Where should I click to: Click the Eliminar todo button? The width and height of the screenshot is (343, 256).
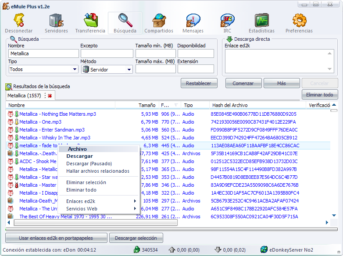[x=320, y=94]
